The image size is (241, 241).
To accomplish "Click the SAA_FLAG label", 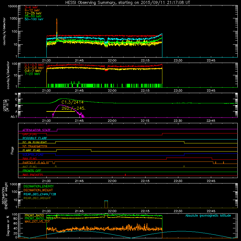I will [x=30, y=158].
